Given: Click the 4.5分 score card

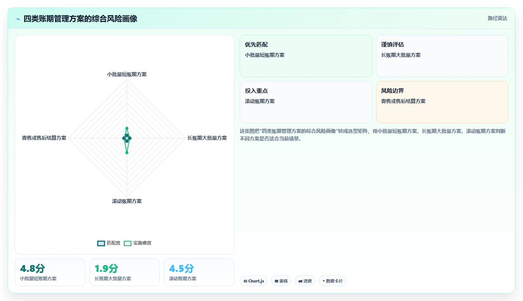Looking at the screenshot, I should [199, 272].
